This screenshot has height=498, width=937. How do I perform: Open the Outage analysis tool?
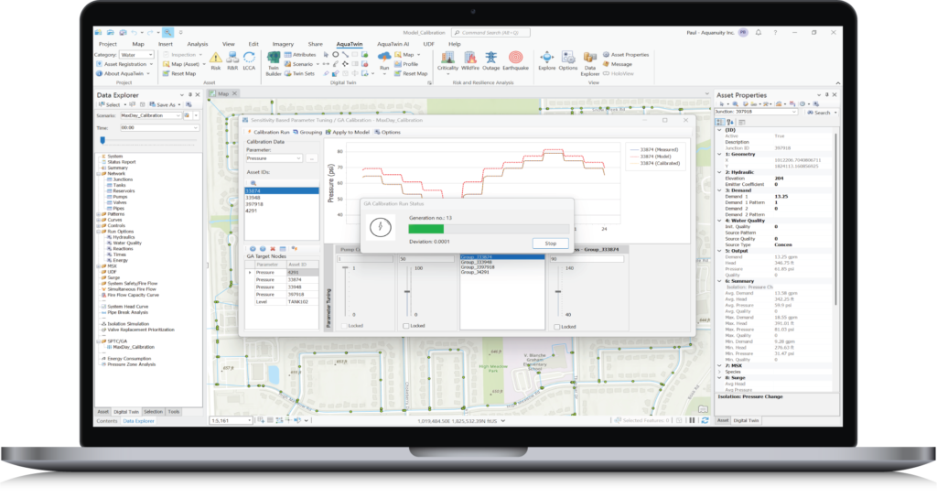[490, 61]
